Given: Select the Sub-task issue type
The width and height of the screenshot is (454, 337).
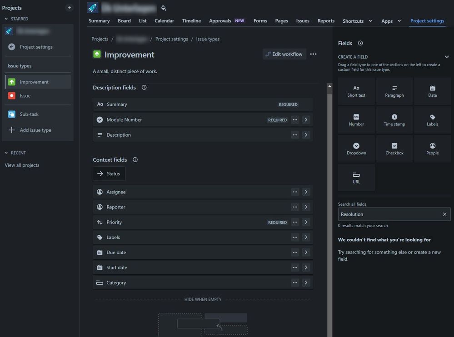Looking at the screenshot, I should (x=38, y=114).
